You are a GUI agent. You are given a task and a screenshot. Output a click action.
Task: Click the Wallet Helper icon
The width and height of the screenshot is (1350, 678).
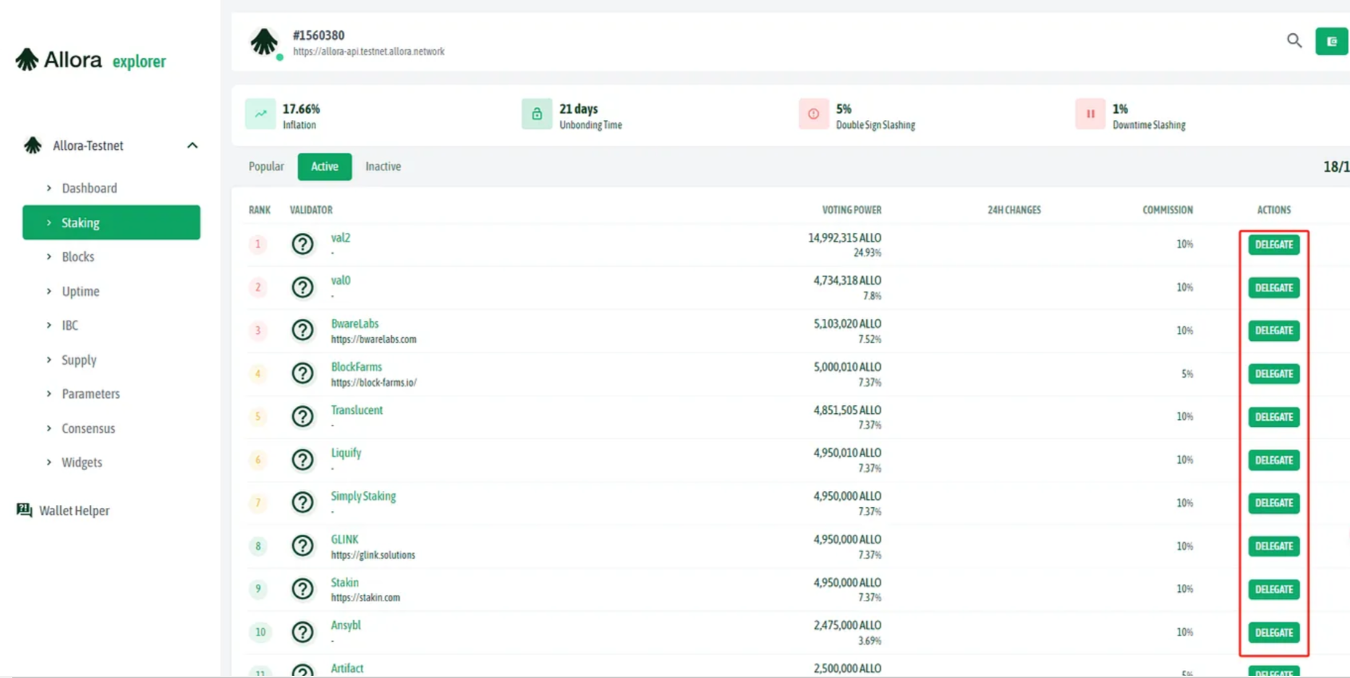point(25,510)
